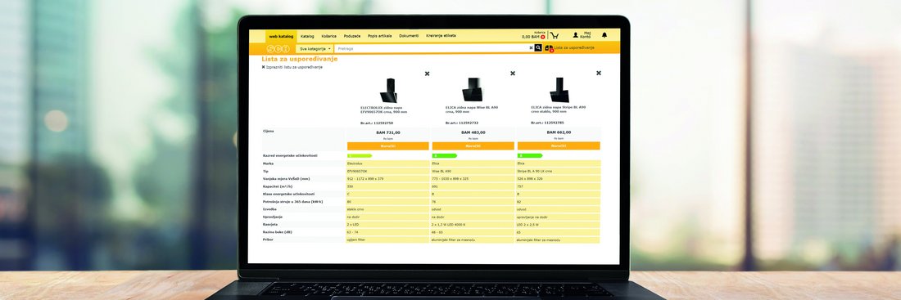Click Tip value Wise BL A90

coord(441,171)
